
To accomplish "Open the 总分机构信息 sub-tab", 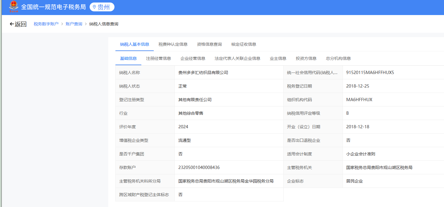I will 338,58.
